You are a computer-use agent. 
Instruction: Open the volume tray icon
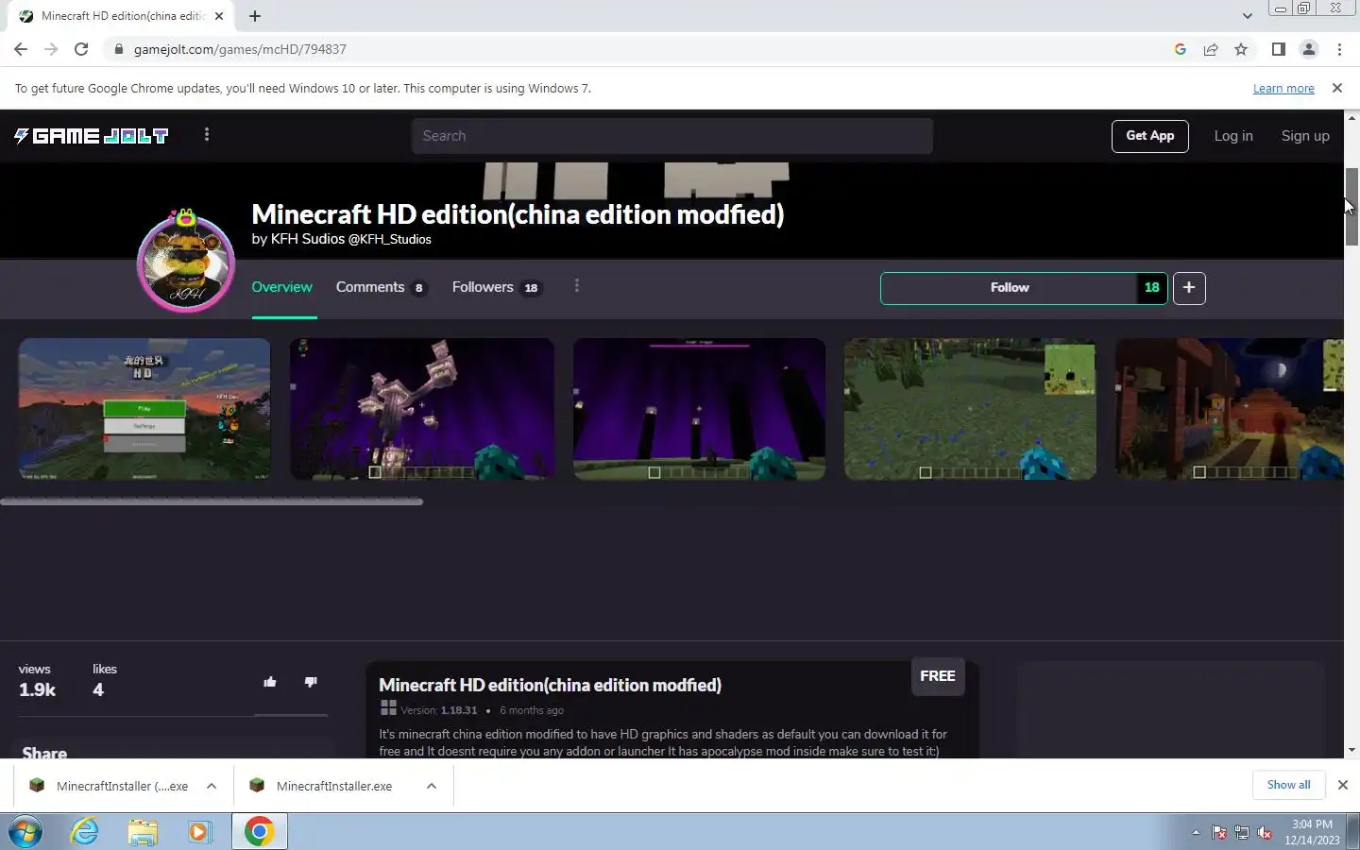click(x=1265, y=833)
